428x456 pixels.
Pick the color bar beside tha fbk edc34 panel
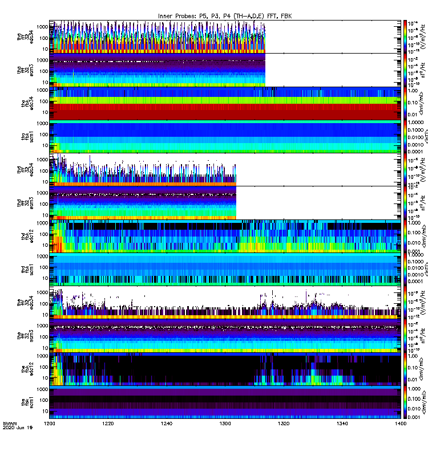(x=405, y=103)
